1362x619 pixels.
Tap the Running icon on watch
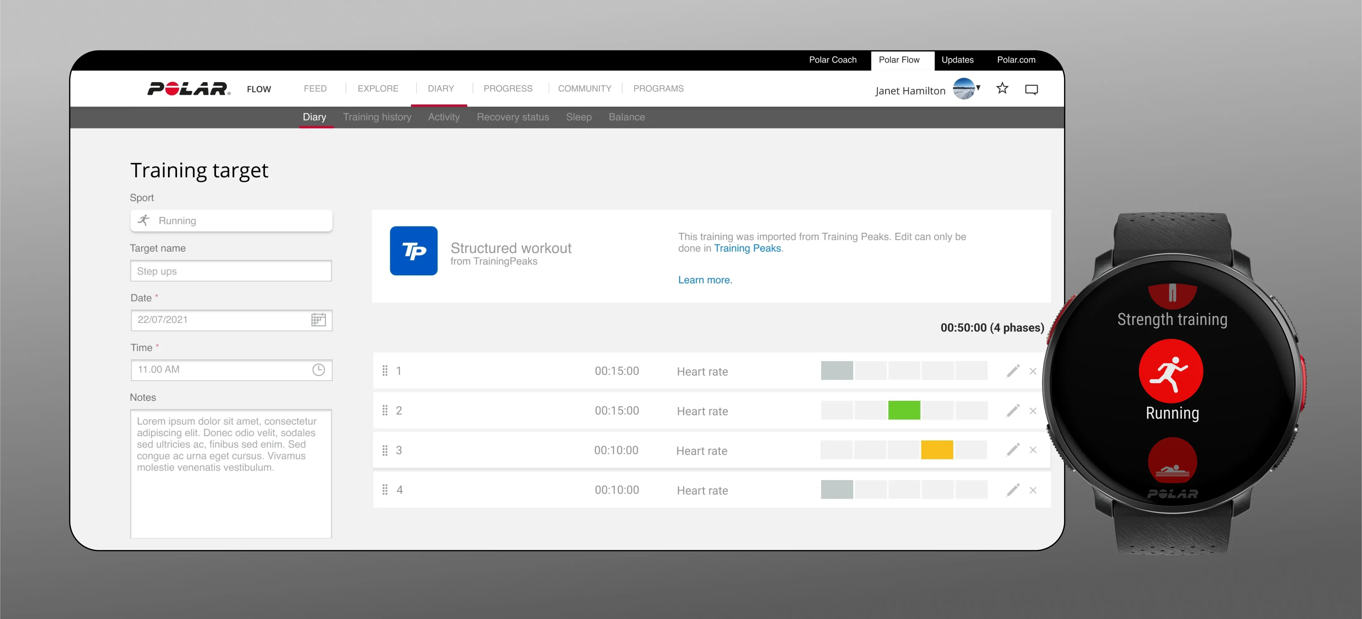tap(1171, 371)
